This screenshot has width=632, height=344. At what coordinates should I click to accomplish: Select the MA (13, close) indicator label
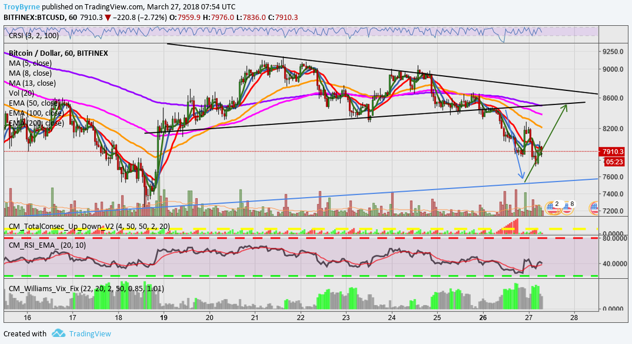(x=32, y=83)
